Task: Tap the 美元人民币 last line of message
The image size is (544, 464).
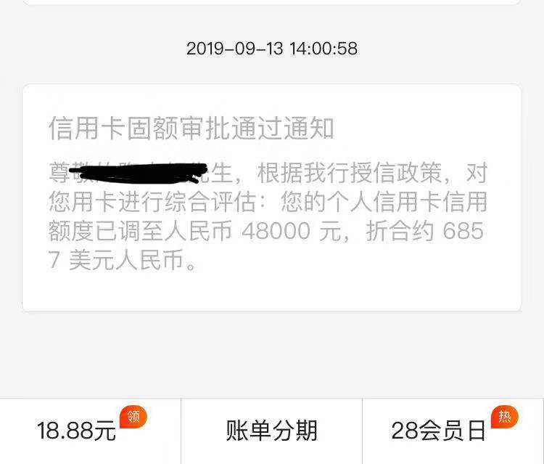Action: coord(126,260)
